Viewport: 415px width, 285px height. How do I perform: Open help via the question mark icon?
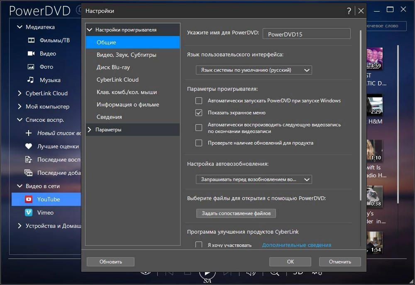coord(349,11)
